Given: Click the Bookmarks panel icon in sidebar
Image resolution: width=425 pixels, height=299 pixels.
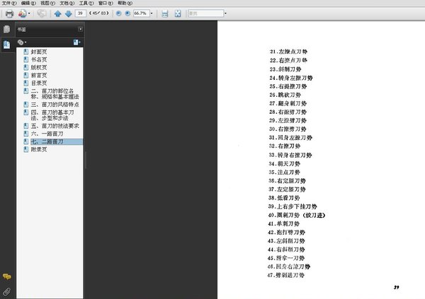Looking at the screenshot, I should tap(7, 45).
